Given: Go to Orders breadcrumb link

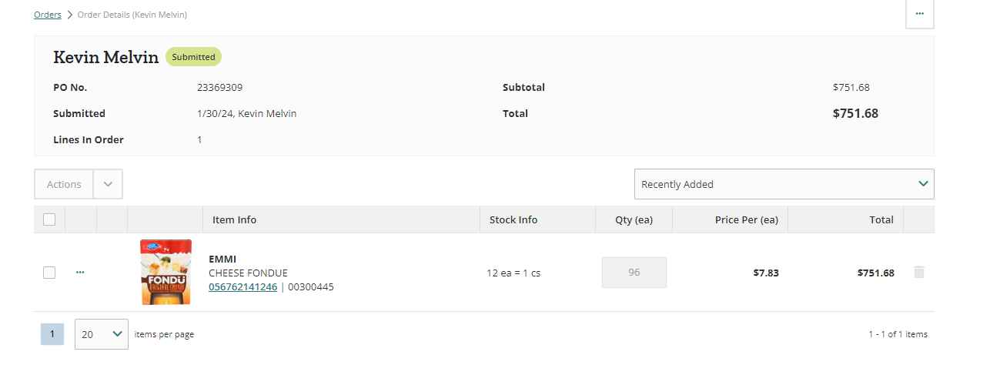Looking at the screenshot, I should pyautogui.click(x=48, y=15).
